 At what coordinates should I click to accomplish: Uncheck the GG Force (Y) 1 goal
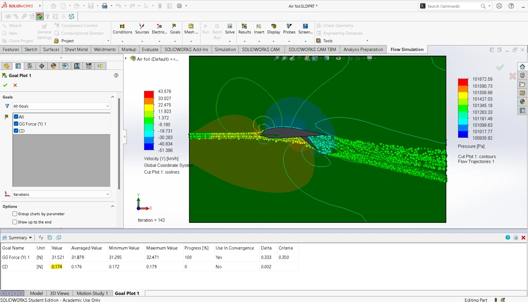coord(16,124)
